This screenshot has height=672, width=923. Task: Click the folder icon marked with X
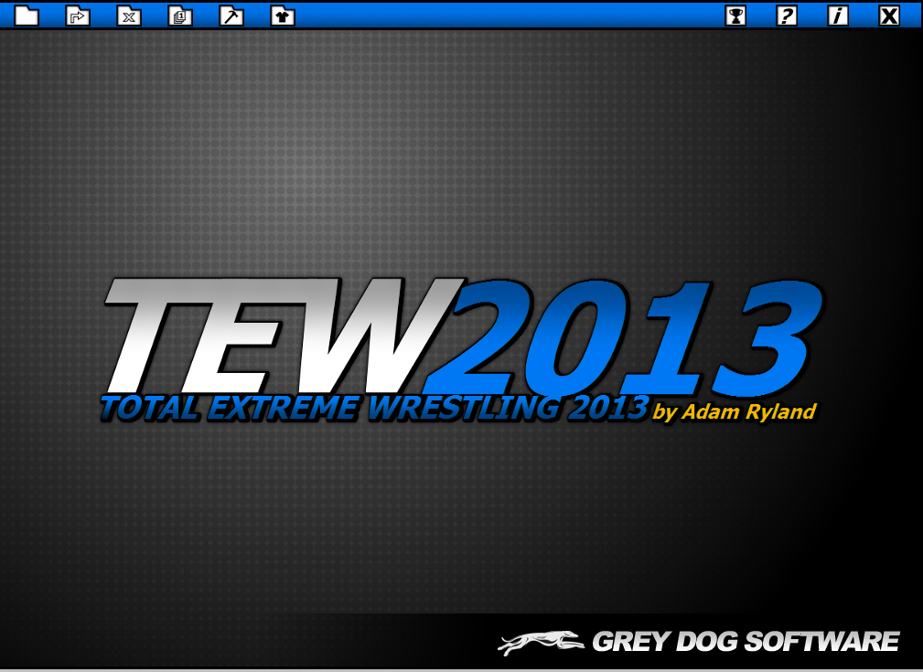[129, 16]
